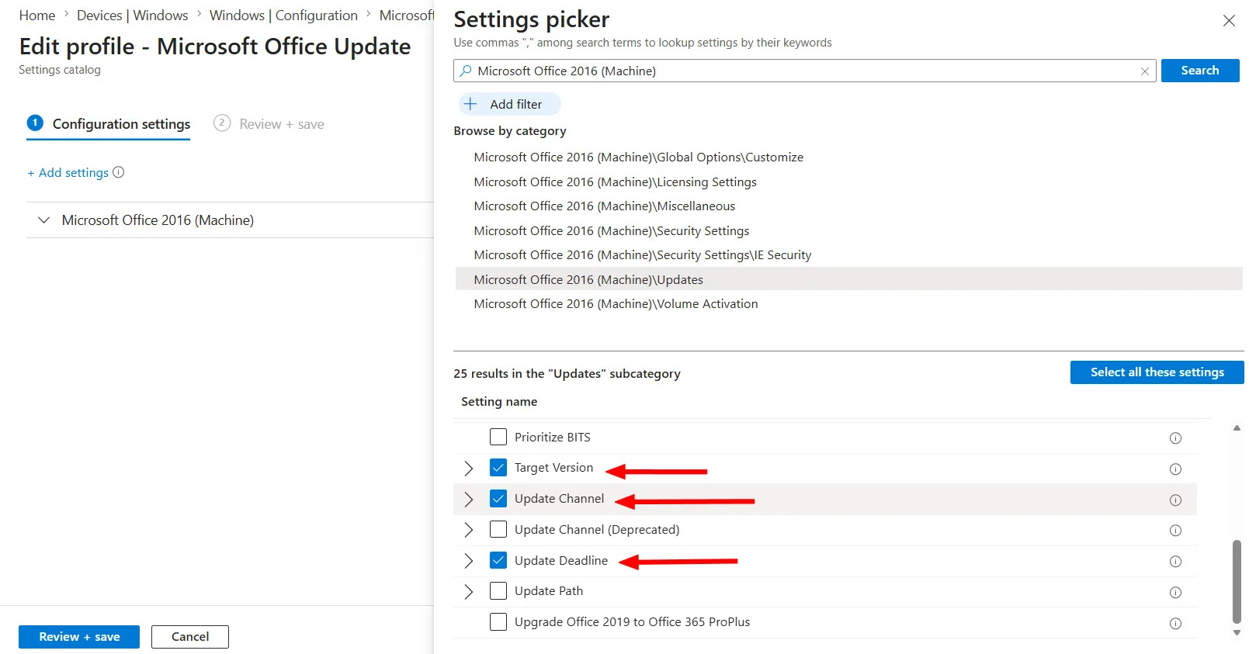The image size is (1249, 654).
Task: Open info icon for Update Deadline
Action: (1175, 562)
